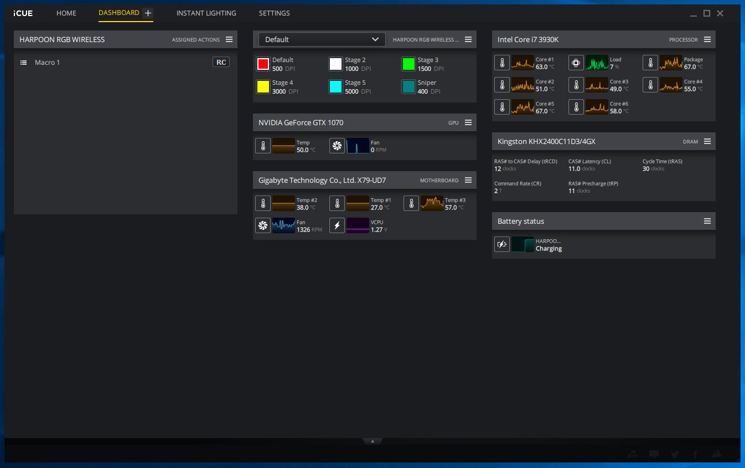Pick the teal Sniper 400 DPI swatch

pyautogui.click(x=408, y=86)
